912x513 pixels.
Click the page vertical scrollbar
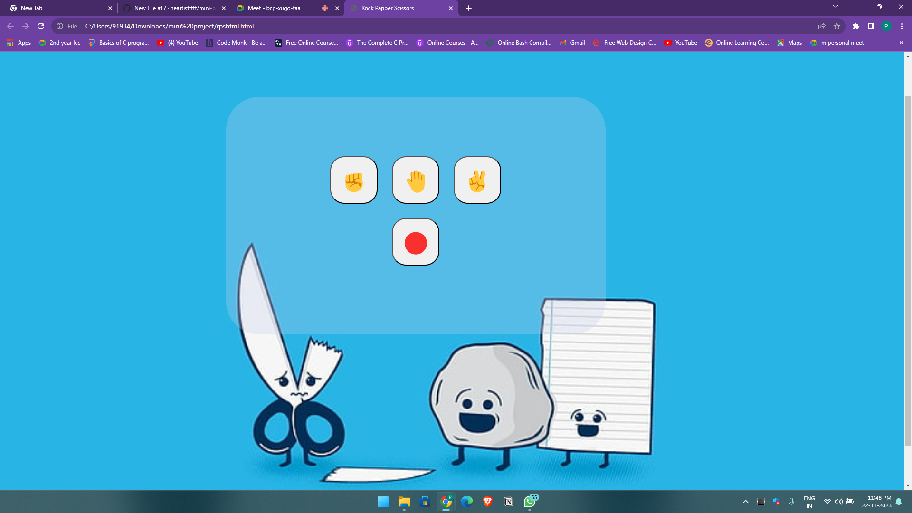point(908,271)
